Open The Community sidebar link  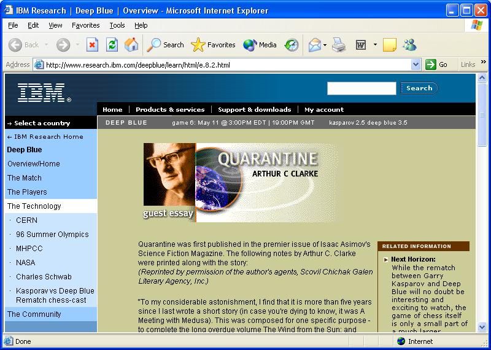(34, 314)
